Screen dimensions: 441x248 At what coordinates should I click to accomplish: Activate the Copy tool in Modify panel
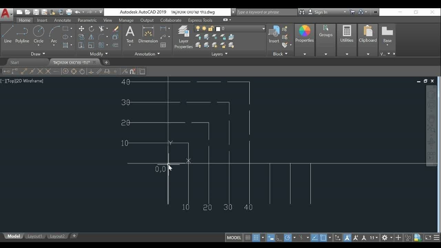tap(81, 37)
